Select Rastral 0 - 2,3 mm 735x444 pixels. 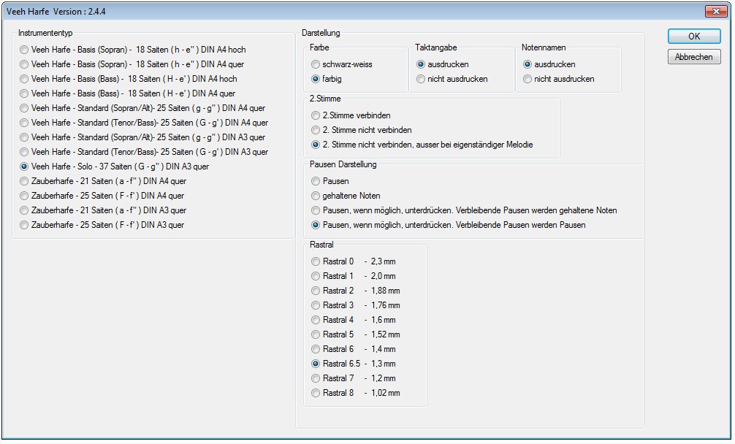pos(316,261)
